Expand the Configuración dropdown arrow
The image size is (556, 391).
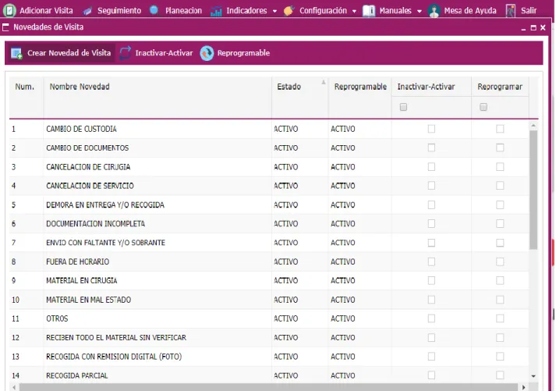pos(354,12)
